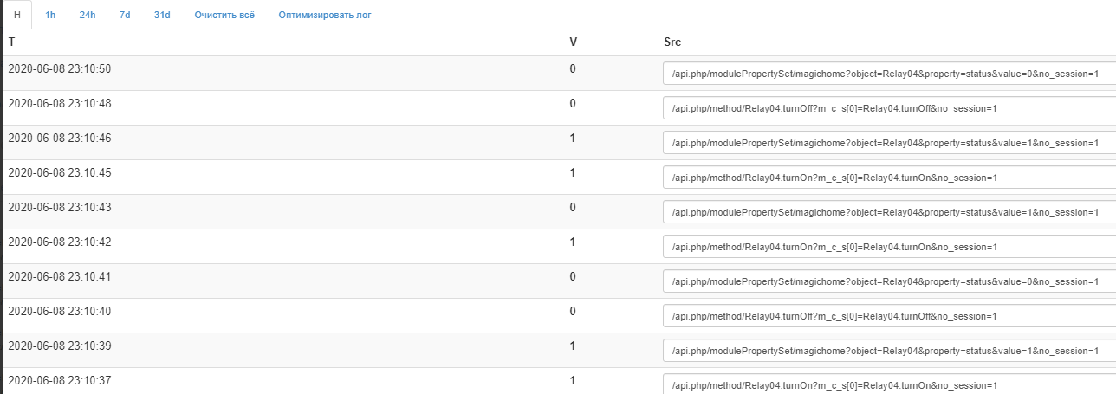Focus the Src input of the 23:10:41 entry
1116x394 pixels.
[887, 281]
